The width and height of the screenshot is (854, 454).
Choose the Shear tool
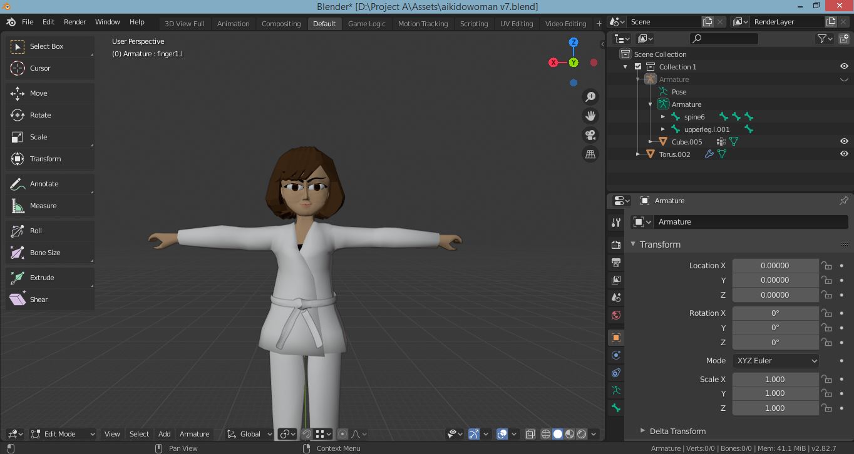point(50,300)
